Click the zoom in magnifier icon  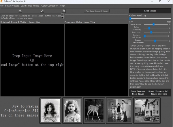pyautogui.click(x=20, y=11)
